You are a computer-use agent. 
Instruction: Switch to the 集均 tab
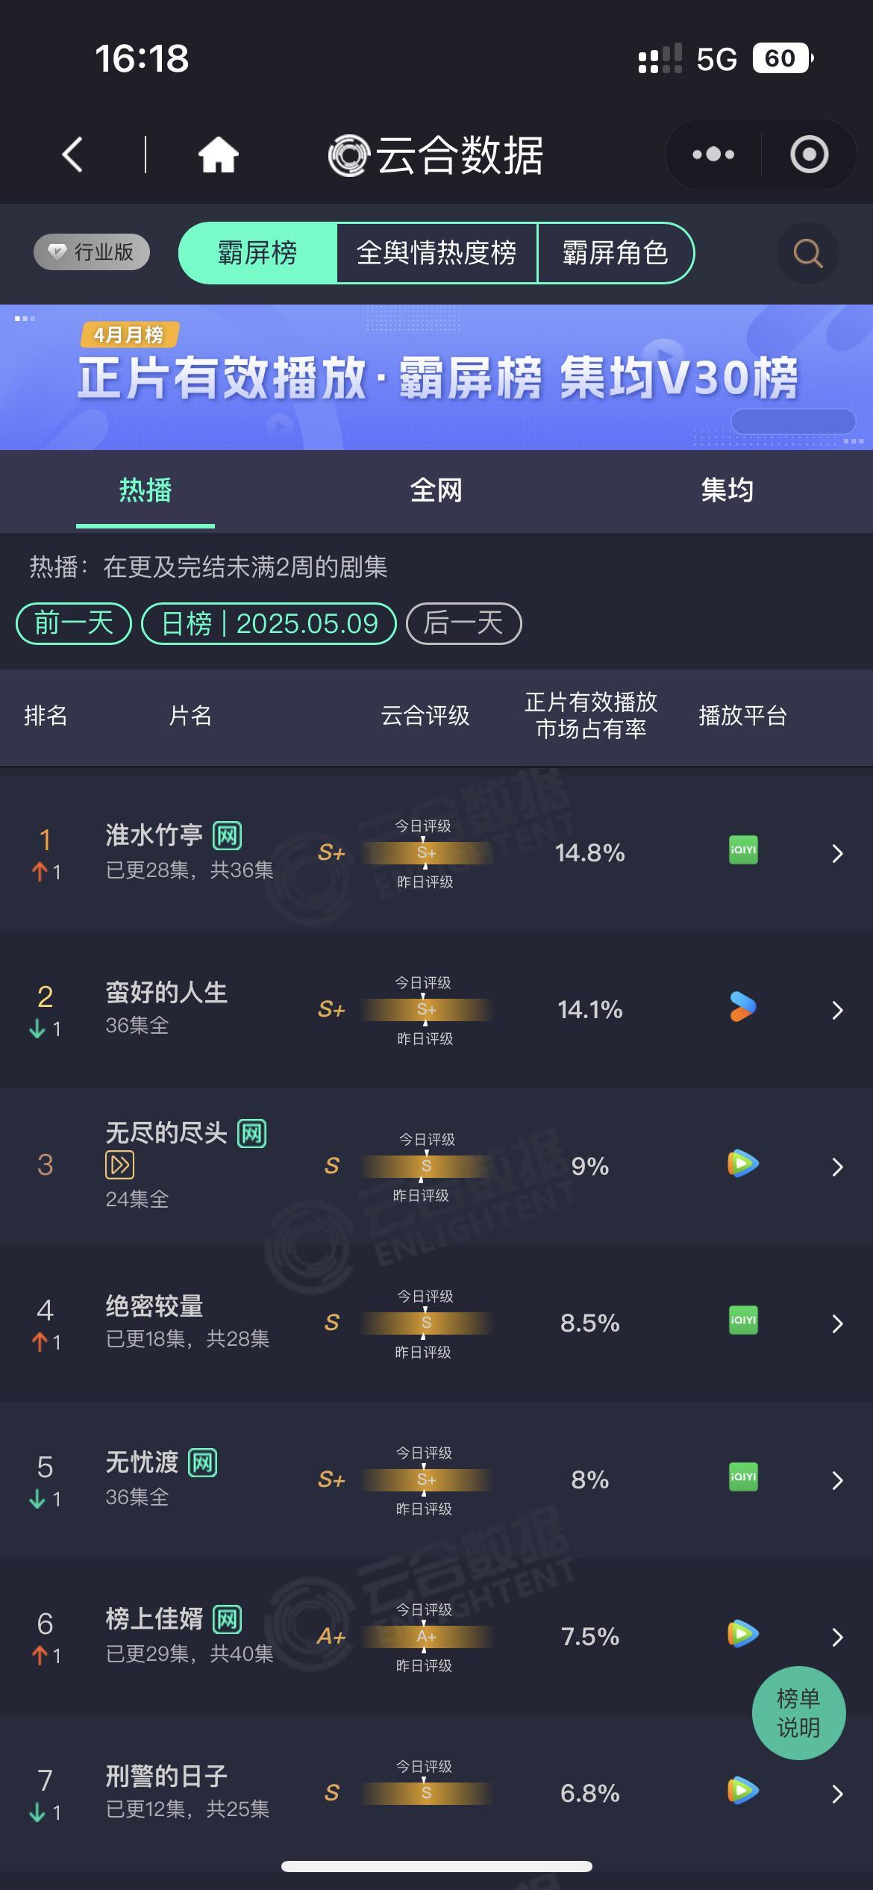pyautogui.click(x=727, y=490)
